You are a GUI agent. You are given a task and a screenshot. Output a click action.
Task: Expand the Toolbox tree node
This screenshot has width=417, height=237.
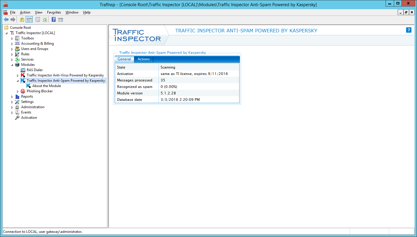12,39
